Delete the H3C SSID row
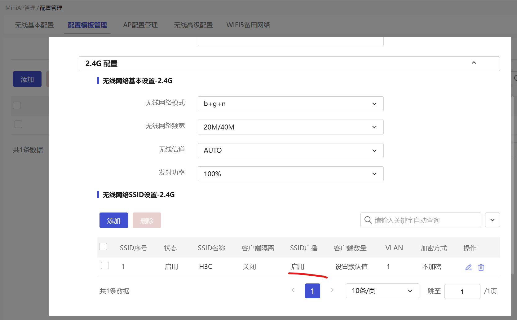Image resolution: width=517 pixels, height=320 pixels. [x=481, y=267]
